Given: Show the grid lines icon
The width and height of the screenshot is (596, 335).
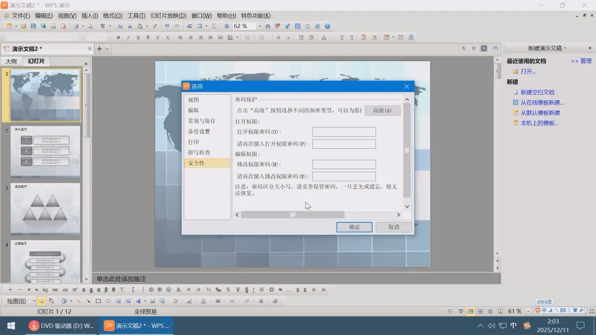Looking at the screenshot, I should click(x=227, y=26).
